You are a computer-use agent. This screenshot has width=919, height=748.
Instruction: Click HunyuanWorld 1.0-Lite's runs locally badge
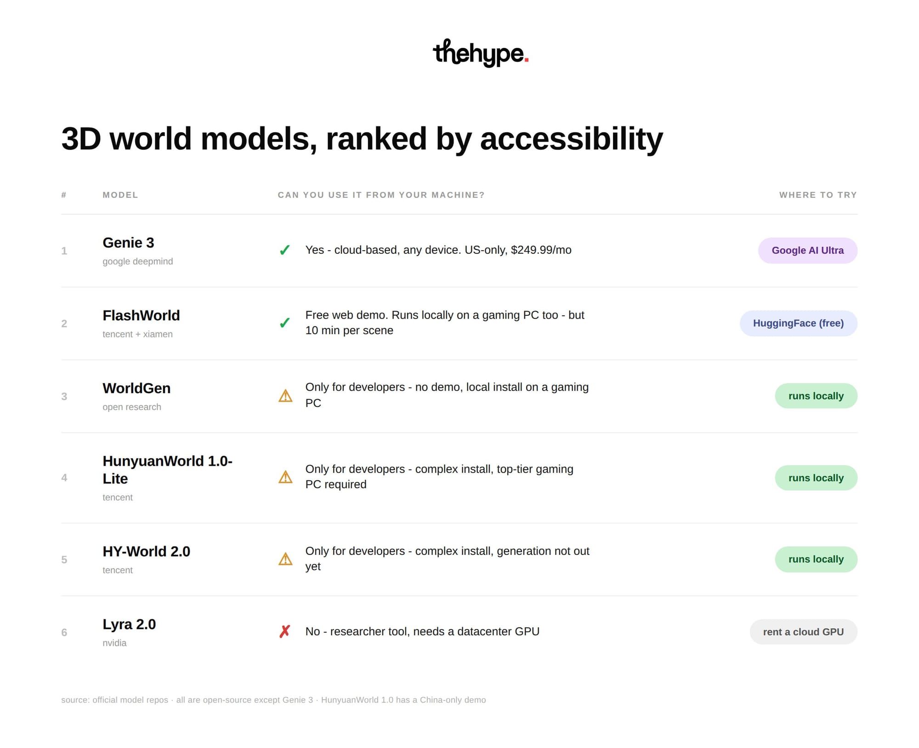click(816, 478)
